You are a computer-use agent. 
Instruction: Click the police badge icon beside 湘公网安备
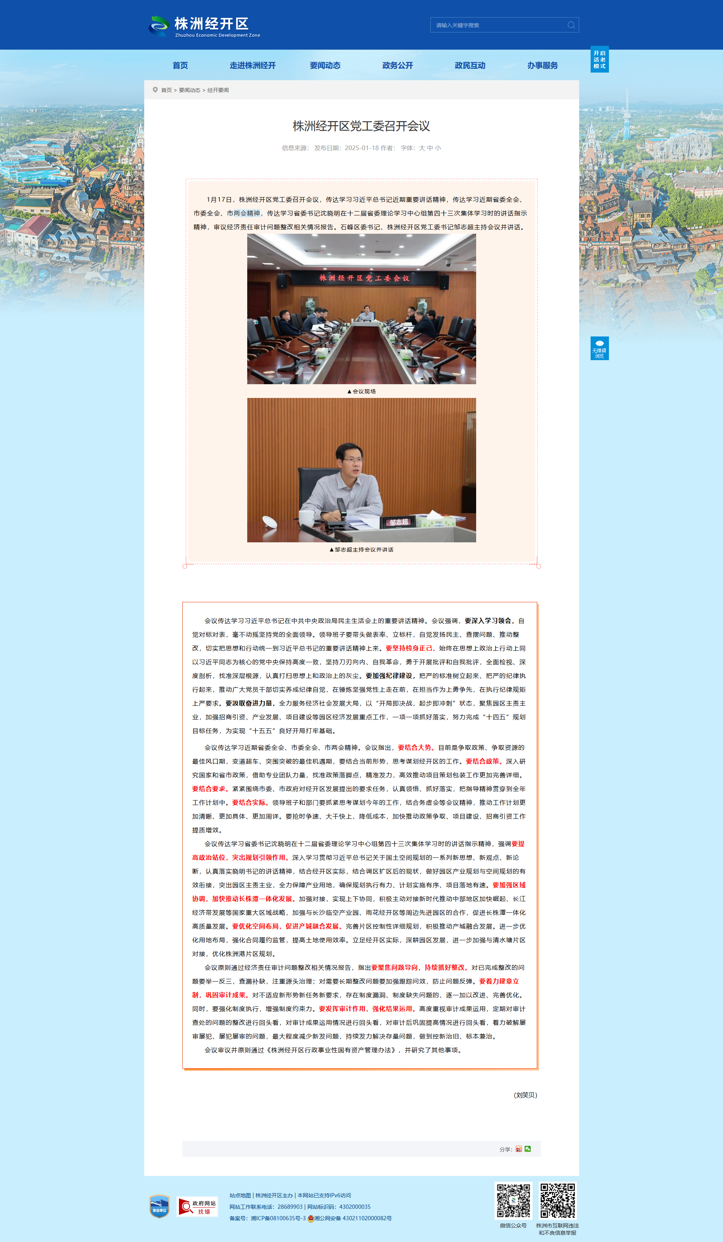(311, 1218)
